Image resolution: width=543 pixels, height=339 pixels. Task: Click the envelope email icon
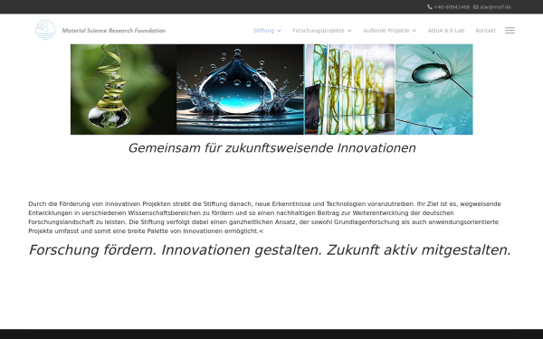coord(476,7)
